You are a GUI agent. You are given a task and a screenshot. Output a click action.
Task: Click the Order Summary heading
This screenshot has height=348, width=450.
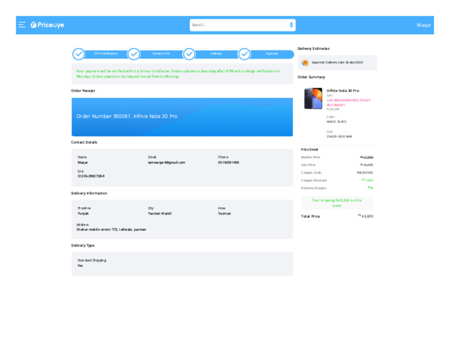[311, 77]
